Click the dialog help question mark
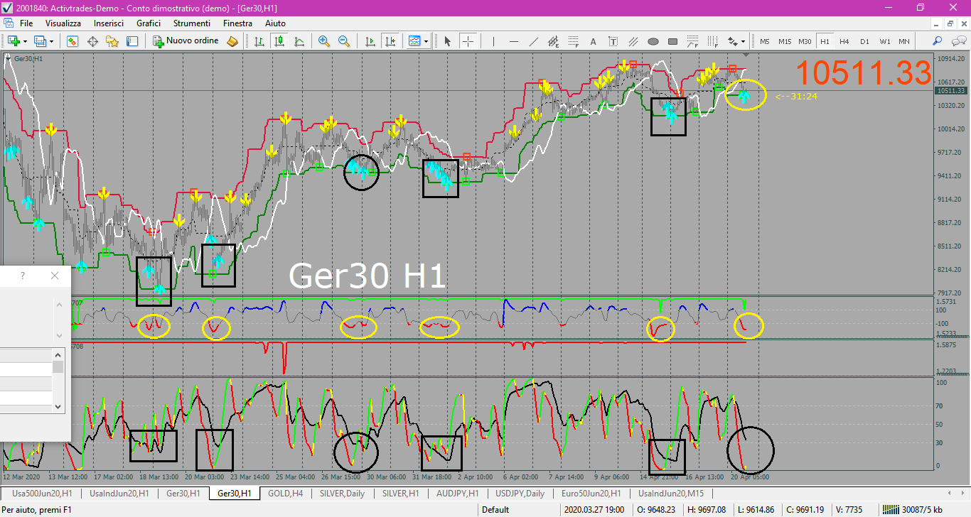The width and height of the screenshot is (971, 517). point(22,276)
